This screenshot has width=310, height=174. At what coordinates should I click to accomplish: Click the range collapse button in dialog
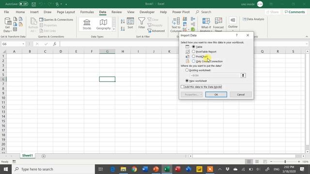(243, 75)
